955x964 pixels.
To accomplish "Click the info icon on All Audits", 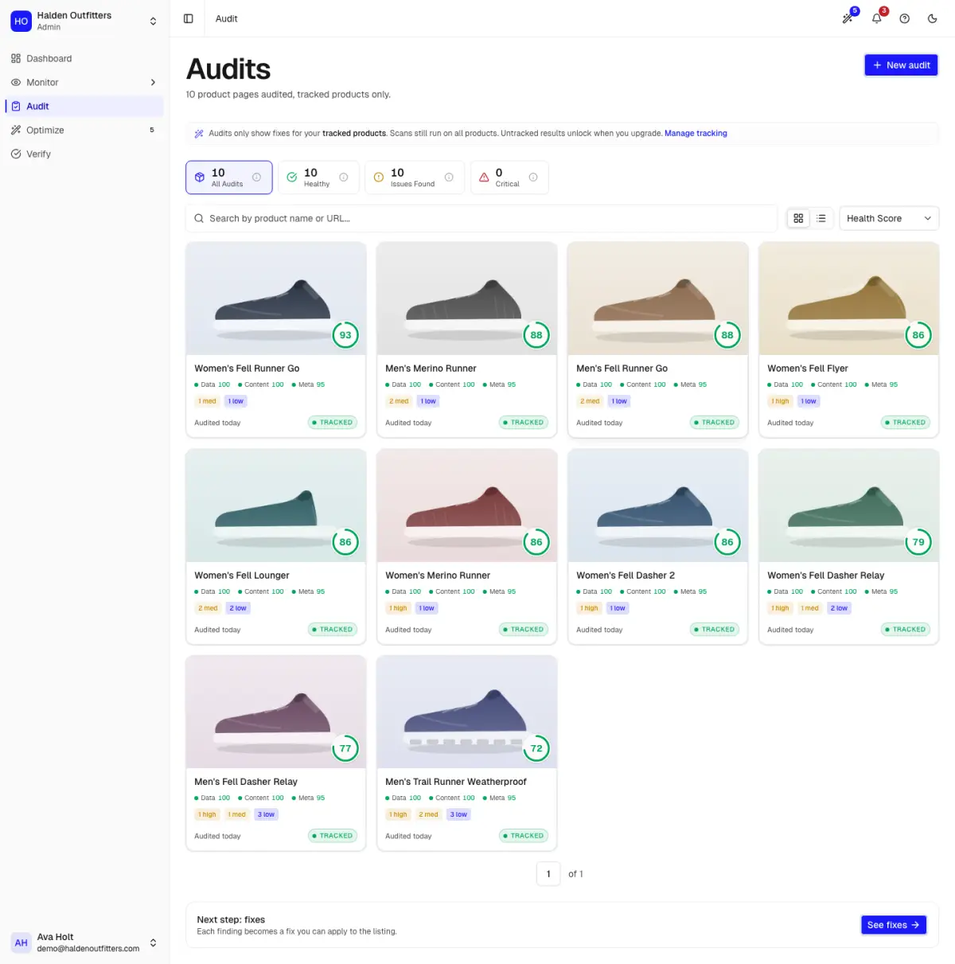I will [x=256, y=178].
